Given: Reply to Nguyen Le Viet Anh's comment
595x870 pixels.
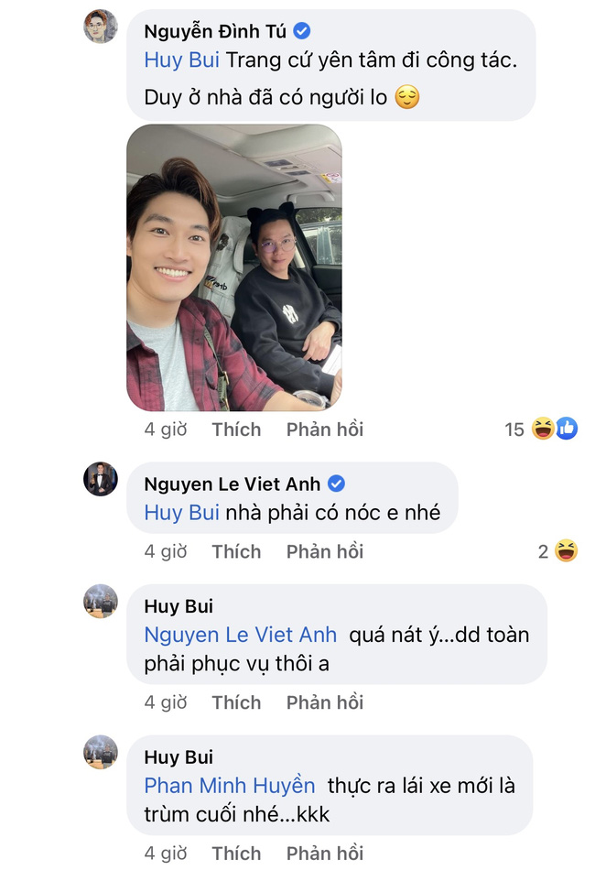Looking at the screenshot, I should tap(325, 551).
